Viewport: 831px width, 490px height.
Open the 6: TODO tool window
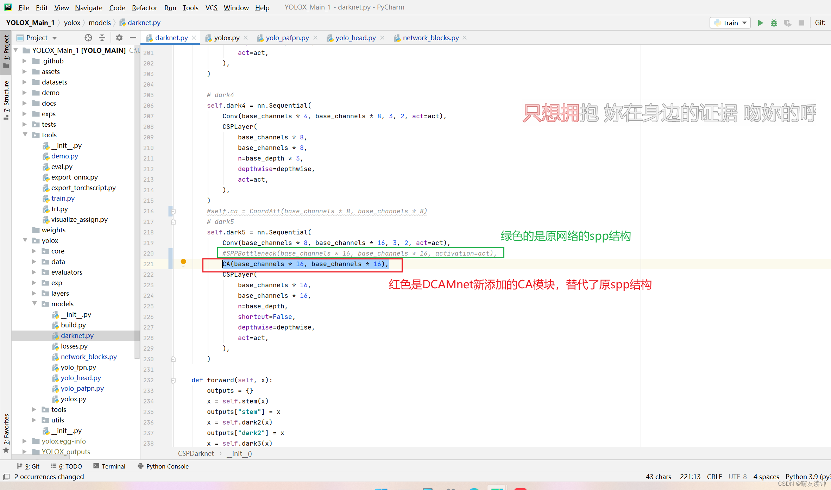pyautogui.click(x=67, y=466)
